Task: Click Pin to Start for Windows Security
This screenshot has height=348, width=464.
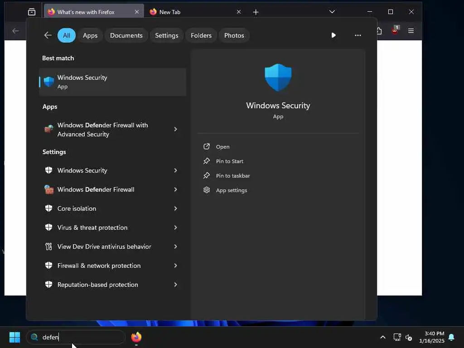Action: point(229,161)
